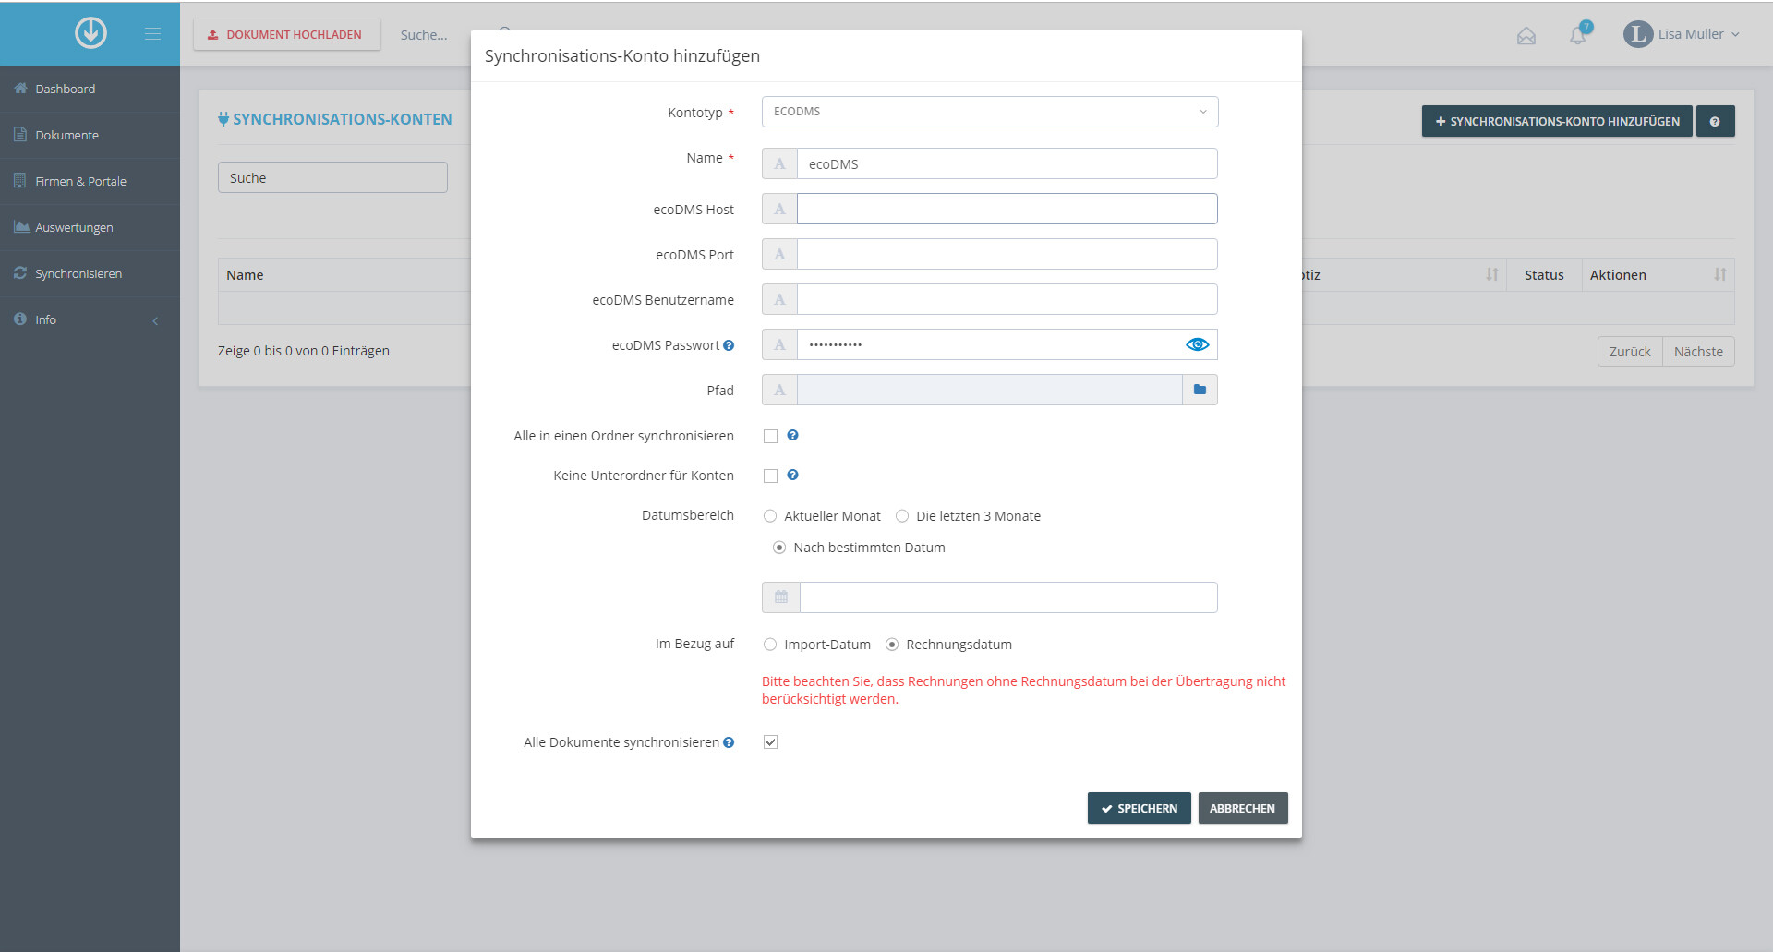Go to Dashboard in sidebar
1773x952 pixels.
click(90, 89)
